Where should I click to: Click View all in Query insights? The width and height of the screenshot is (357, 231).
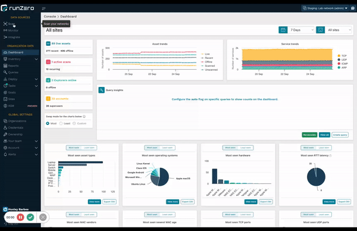tap(324, 135)
